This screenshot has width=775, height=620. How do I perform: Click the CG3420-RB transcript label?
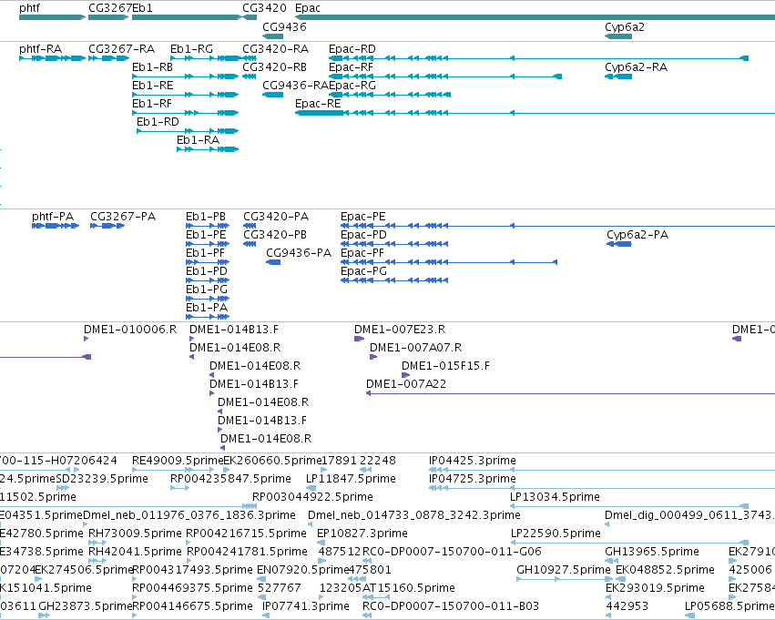[274, 67]
